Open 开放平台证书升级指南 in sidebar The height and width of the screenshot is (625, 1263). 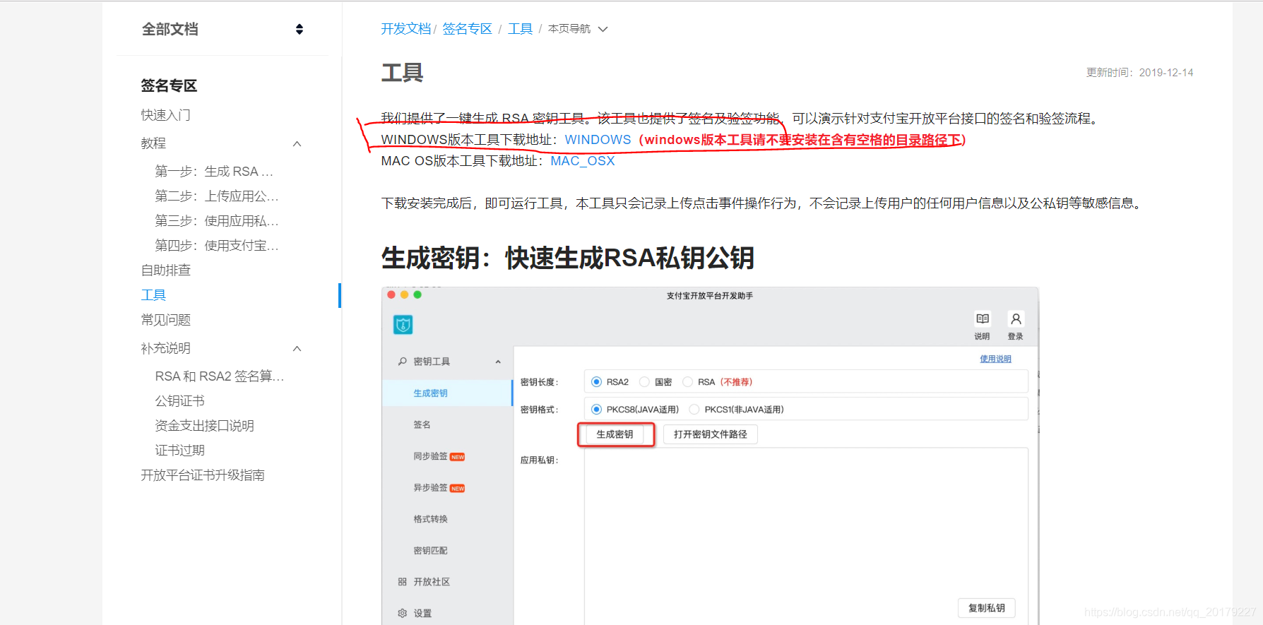(203, 475)
